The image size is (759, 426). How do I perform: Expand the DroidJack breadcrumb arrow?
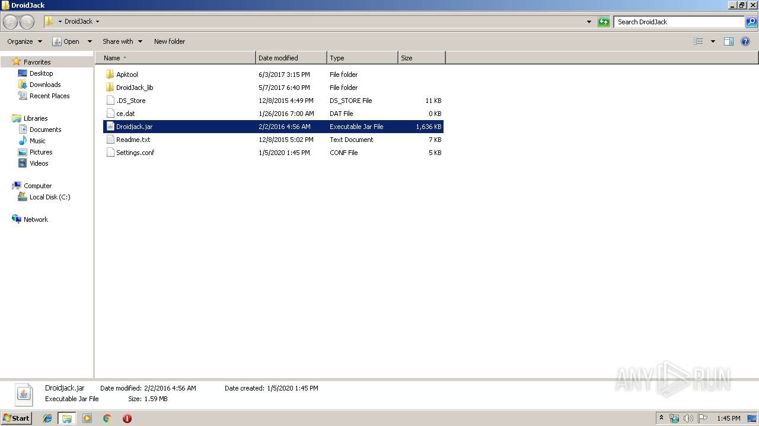click(97, 22)
